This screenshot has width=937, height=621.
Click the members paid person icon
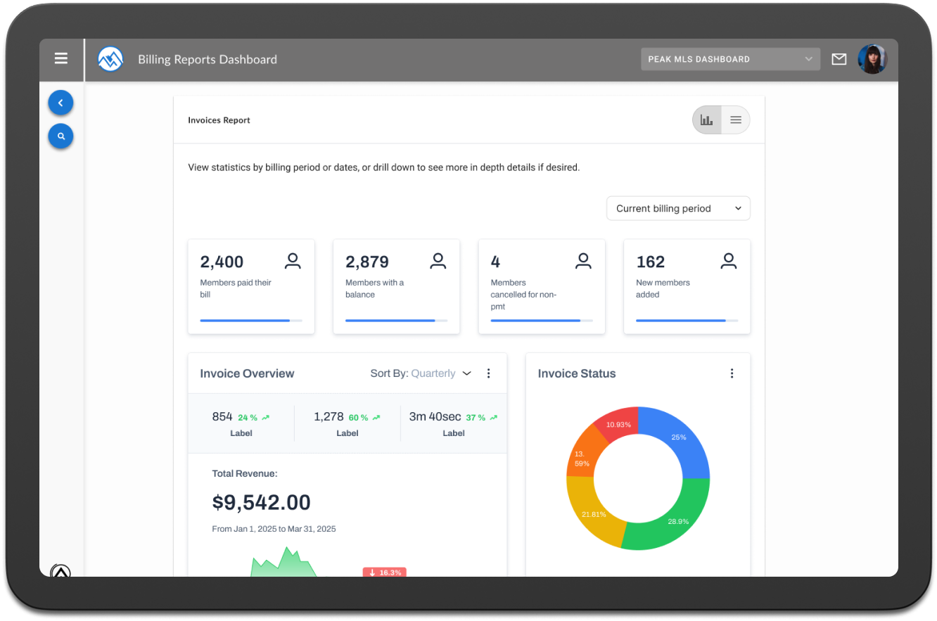pyautogui.click(x=293, y=260)
